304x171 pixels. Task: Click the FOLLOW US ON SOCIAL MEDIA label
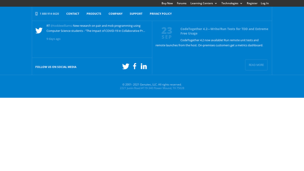56,67
